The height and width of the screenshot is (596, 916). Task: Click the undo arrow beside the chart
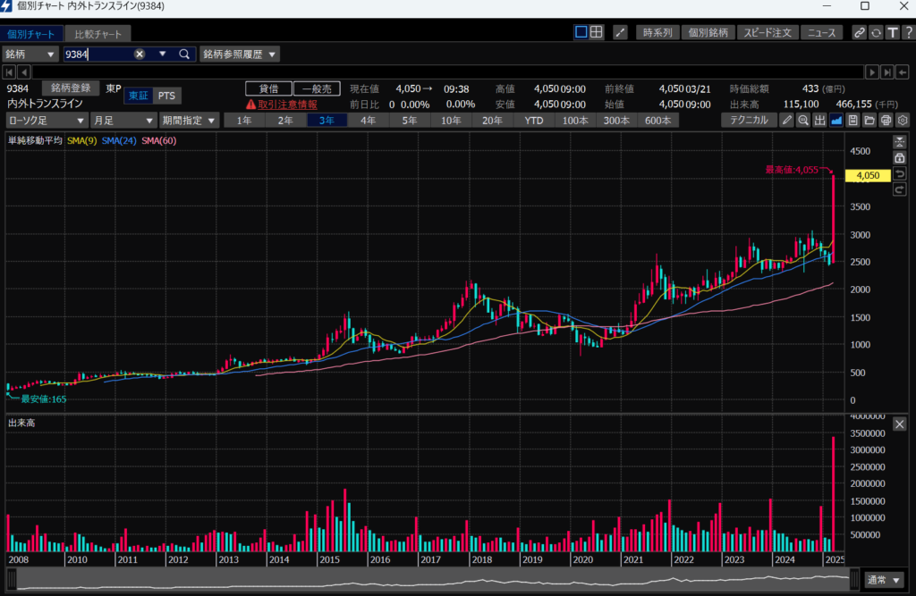point(899,173)
